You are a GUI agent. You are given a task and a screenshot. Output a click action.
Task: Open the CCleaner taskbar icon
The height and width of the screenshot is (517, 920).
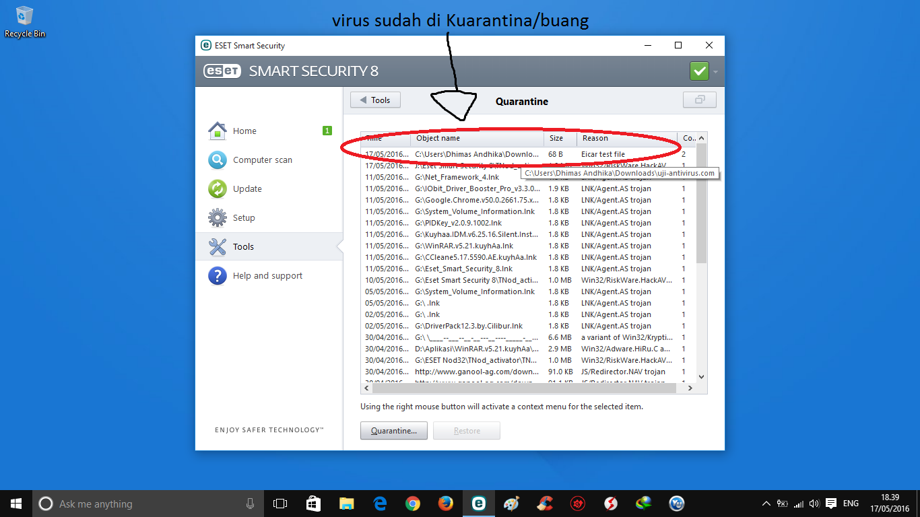pos(545,504)
